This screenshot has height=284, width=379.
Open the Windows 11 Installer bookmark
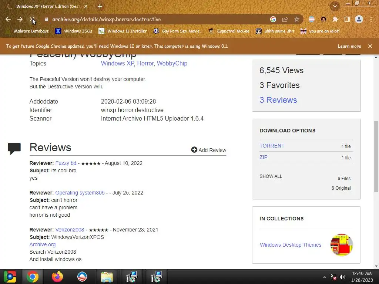123,31
